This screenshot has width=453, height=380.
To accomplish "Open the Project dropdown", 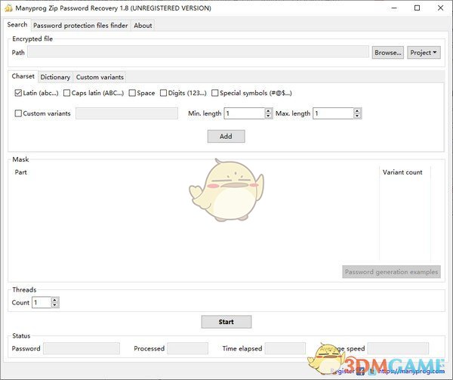I will click(424, 53).
